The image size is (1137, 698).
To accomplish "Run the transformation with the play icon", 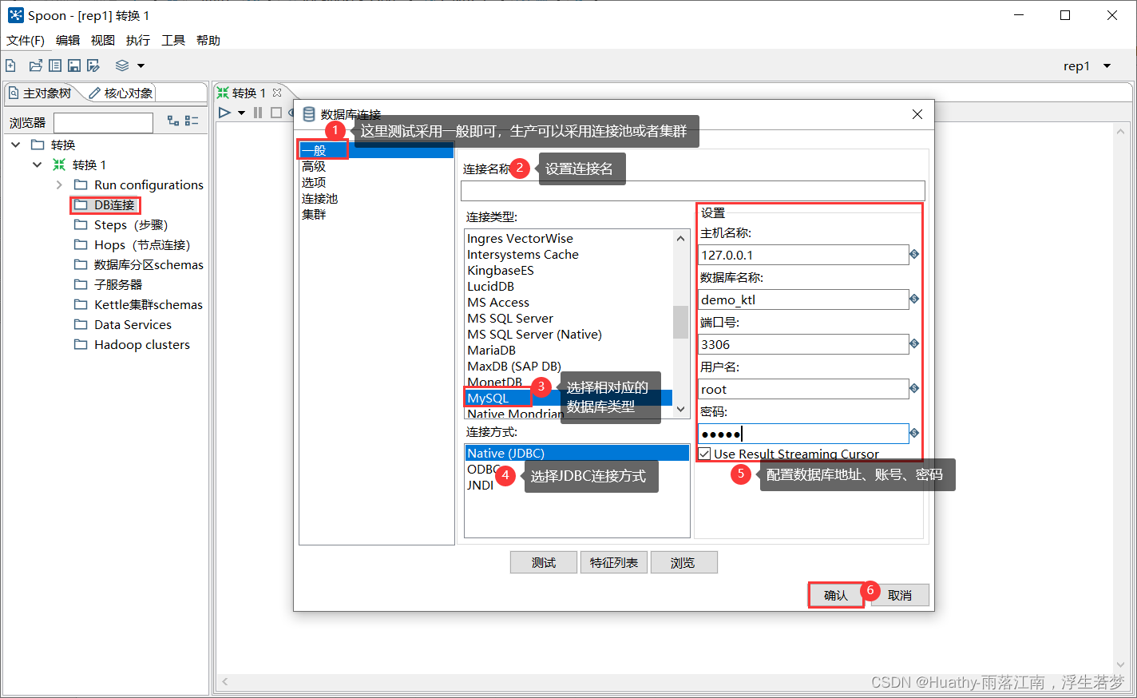I will [224, 113].
